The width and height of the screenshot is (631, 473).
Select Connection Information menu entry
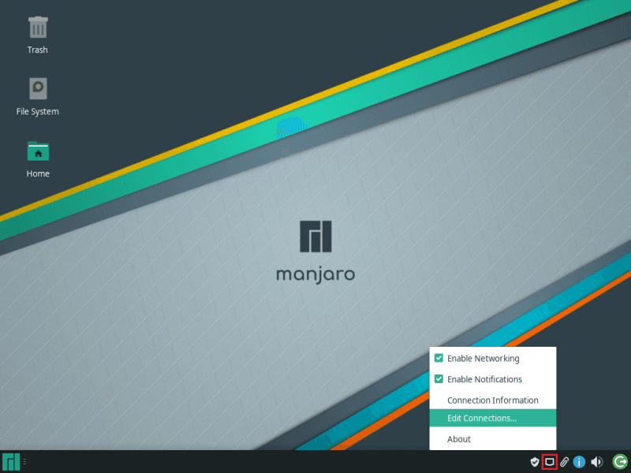click(x=492, y=400)
